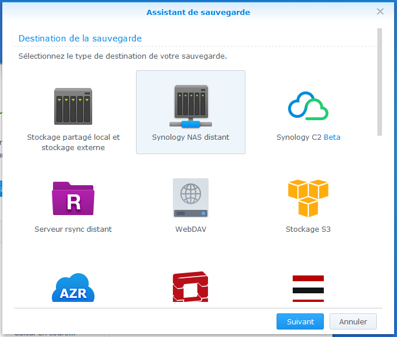The height and width of the screenshot is (337, 397).
Task: Choose the red and black striped icon
Action: (308, 288)
